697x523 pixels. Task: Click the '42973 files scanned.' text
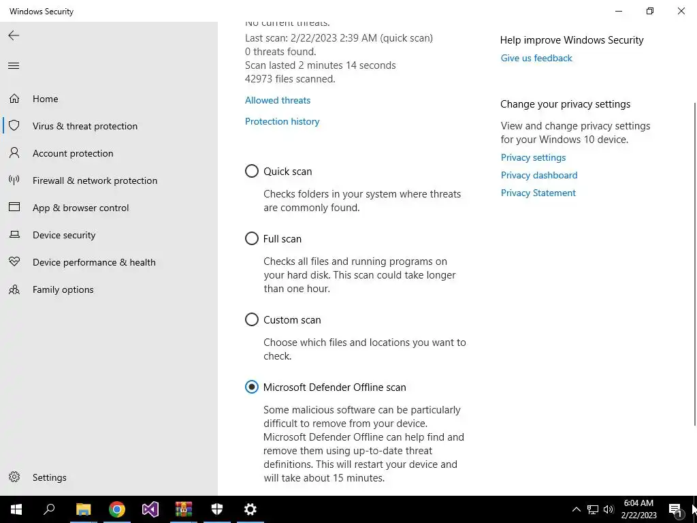290,79
